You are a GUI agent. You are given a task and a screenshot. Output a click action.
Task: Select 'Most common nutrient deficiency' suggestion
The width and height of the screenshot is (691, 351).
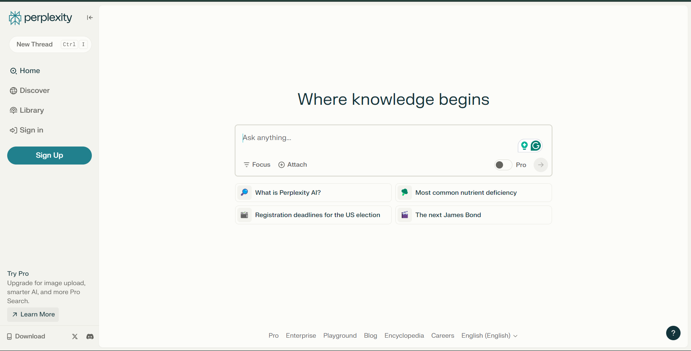point(474,193)
